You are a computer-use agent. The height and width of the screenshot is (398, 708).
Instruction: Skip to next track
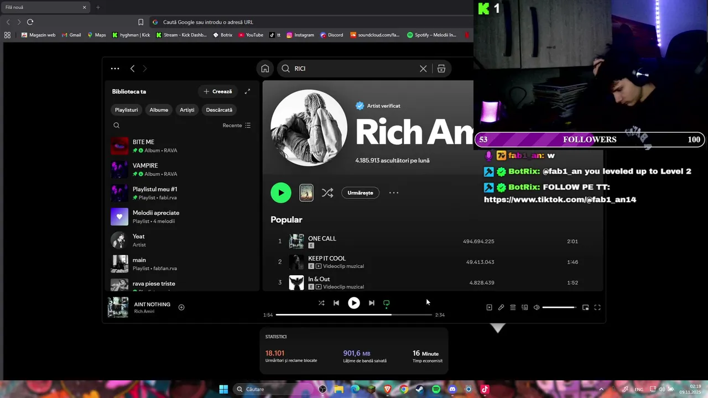pos(372,303)
